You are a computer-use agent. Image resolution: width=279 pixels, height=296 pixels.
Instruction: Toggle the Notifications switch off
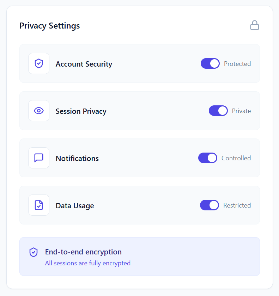pyautogui.click(x=208, y=158)
